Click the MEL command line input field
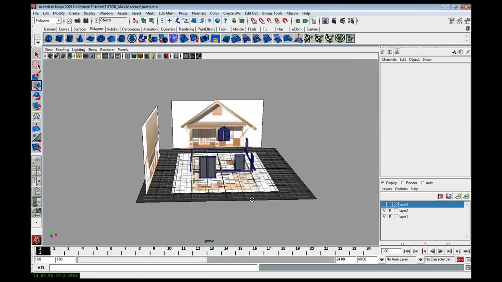The width and height of the screenshot is (502, 282). coord(154,268)
